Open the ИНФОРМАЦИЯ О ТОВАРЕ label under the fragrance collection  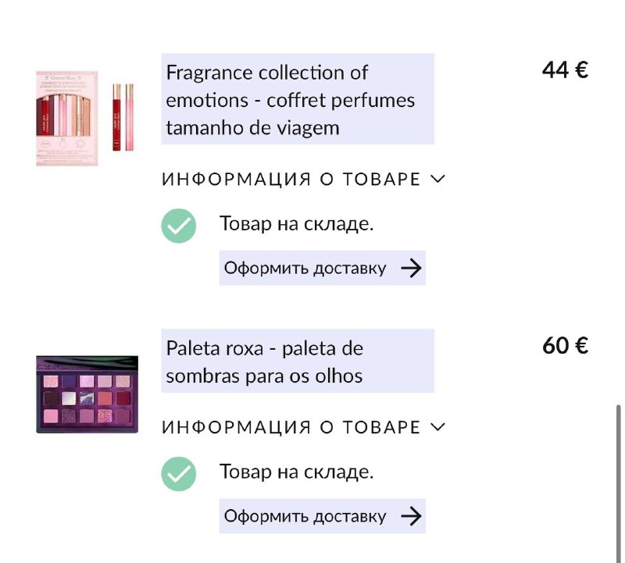pyautogui.click(x=291, y=180)
